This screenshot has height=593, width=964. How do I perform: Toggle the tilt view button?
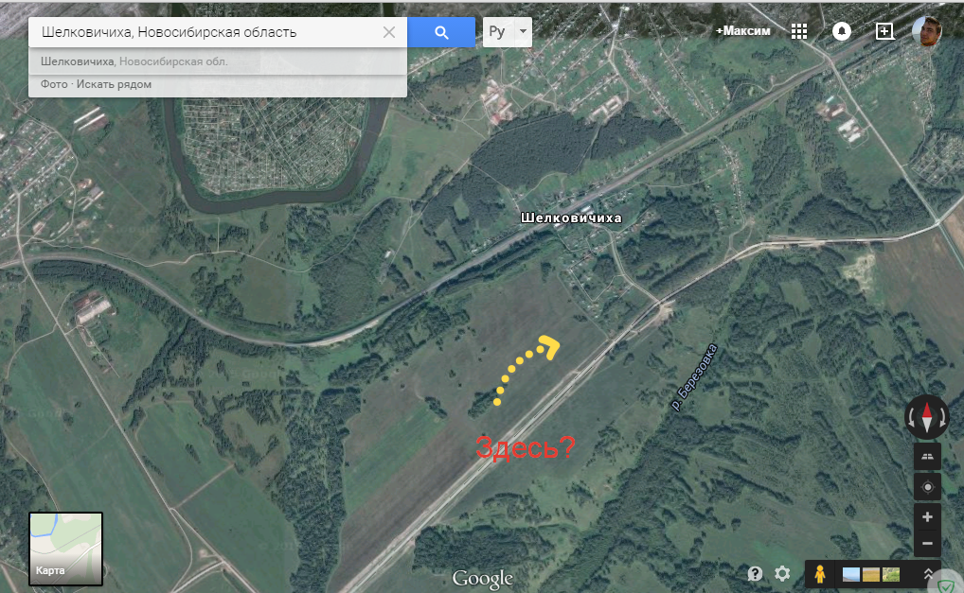coord(927,457)
